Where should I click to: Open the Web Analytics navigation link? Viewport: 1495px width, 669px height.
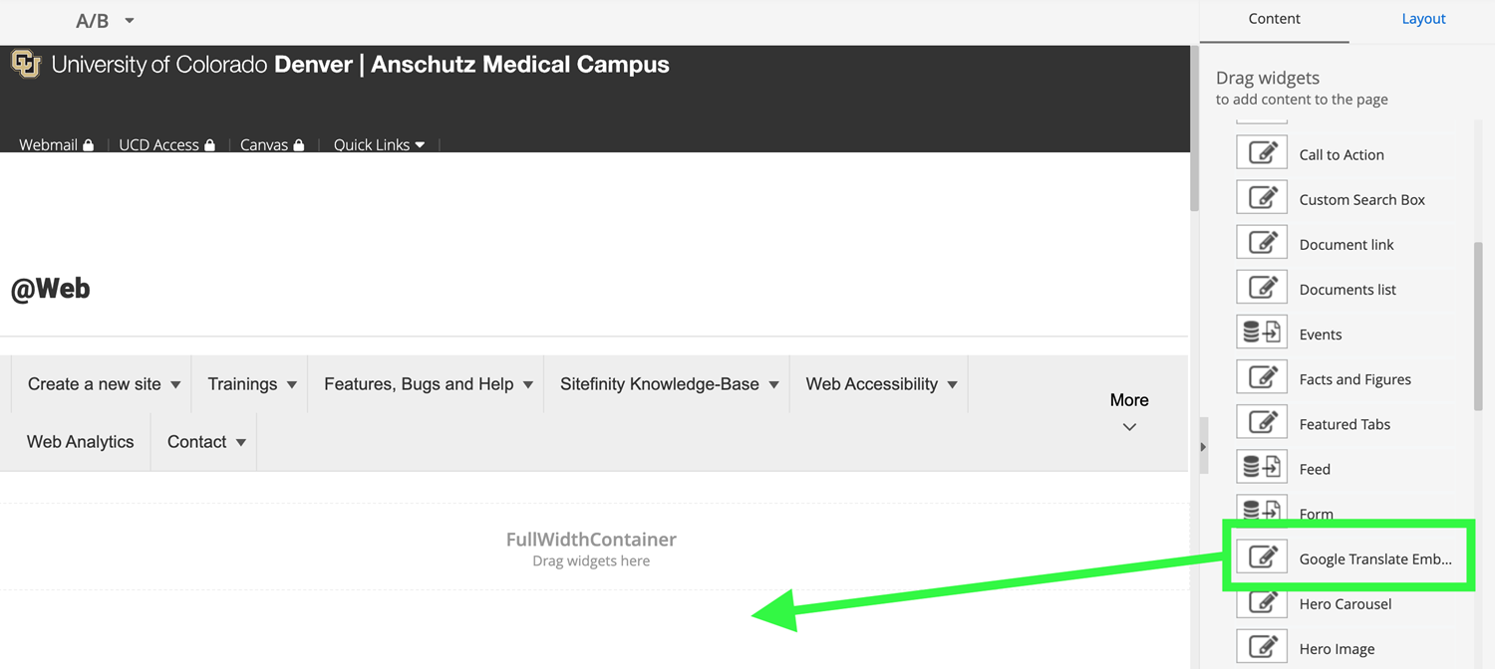tap(80, 441)
